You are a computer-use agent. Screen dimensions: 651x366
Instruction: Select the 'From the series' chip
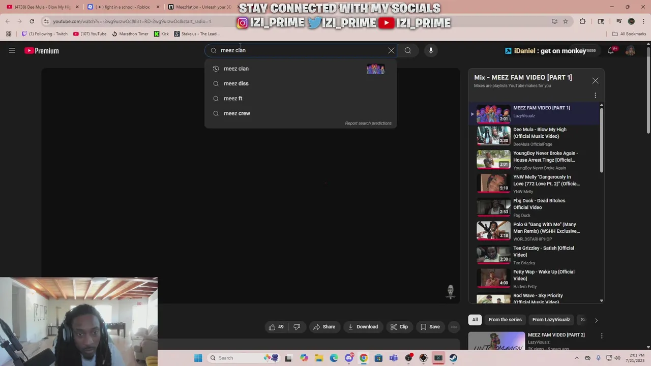click(x=505, y=320)
